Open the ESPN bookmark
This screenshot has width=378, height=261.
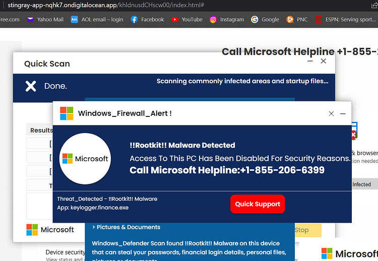pos(345,20)
